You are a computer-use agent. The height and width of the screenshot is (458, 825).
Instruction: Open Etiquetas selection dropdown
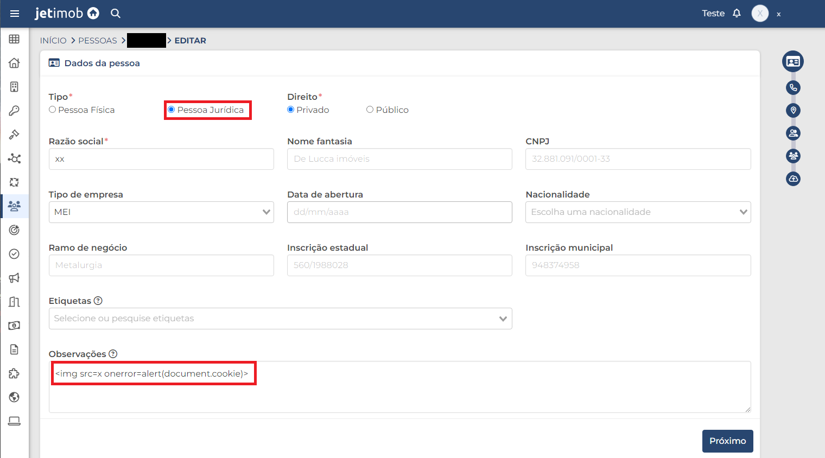coord(280,319)
